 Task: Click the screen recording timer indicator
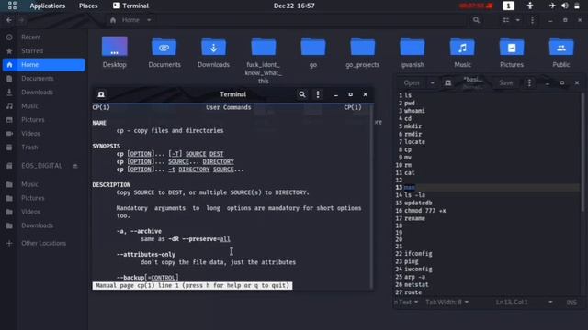point(476,5)
